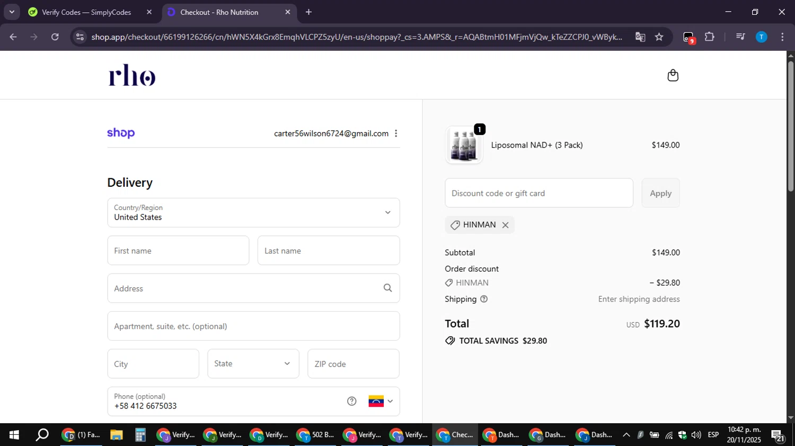Close the Verify Codes SimplyCodes tab
The height and width of the screenshot is (446, 795).
(x=149, y=12)
